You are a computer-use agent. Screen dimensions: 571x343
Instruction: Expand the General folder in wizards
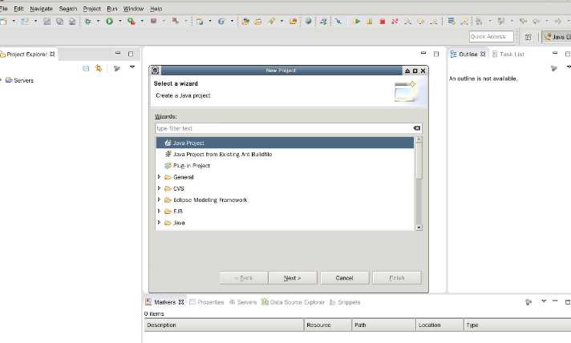159,177
